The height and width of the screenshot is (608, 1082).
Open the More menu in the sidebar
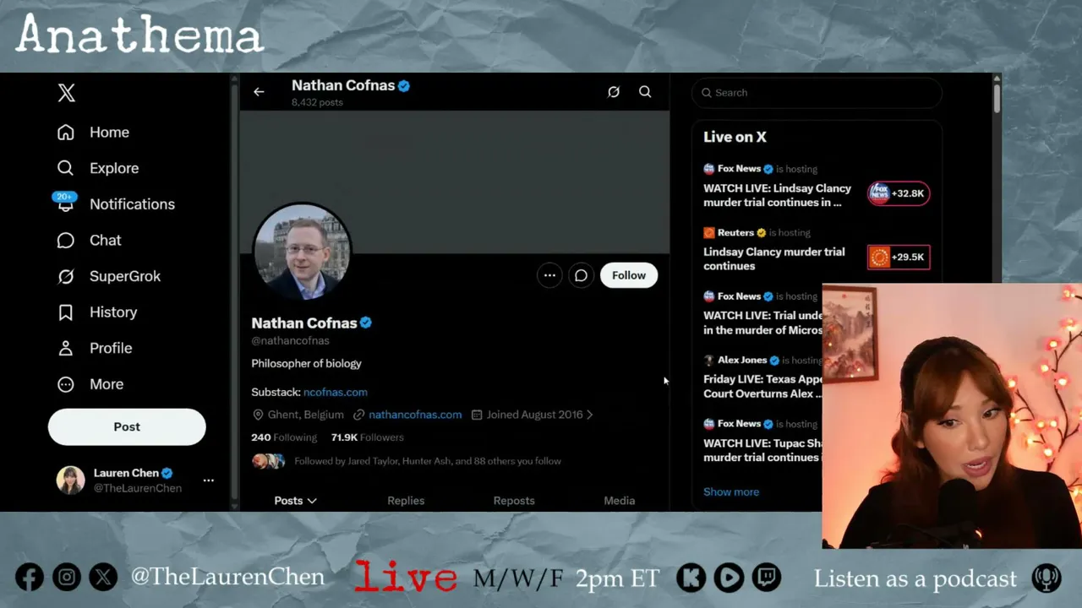pos(90,384)
